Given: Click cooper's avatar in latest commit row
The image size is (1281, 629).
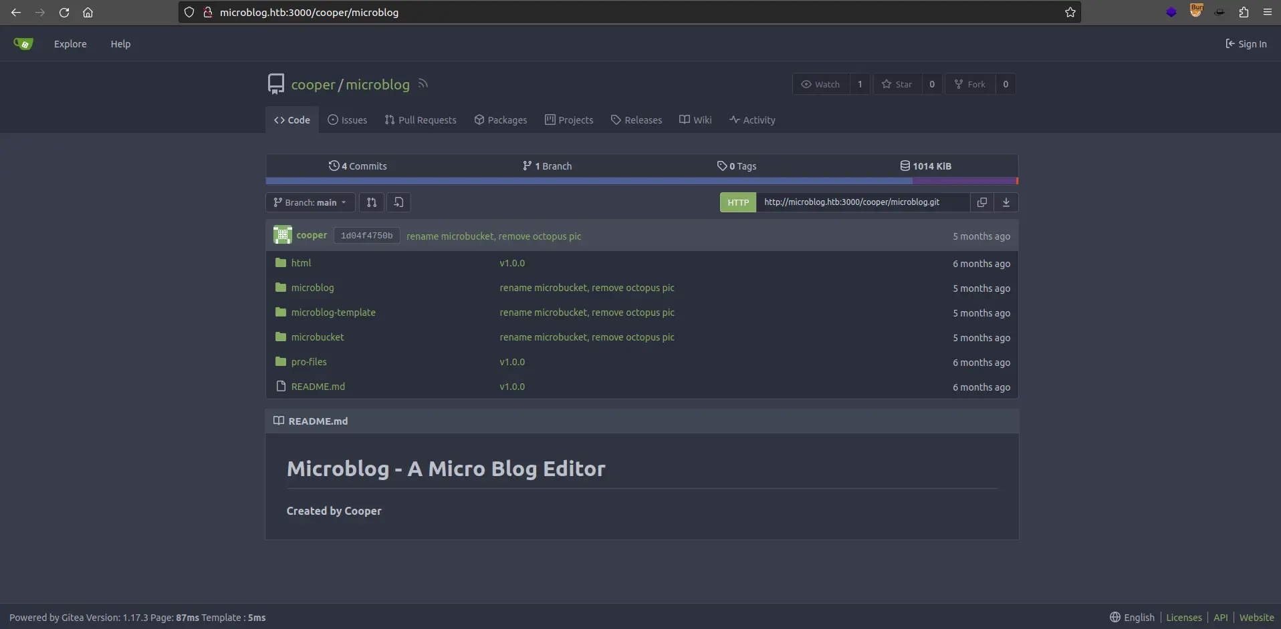Looking at the screenshot, I should pyautogui.click(x=283, y=235).
